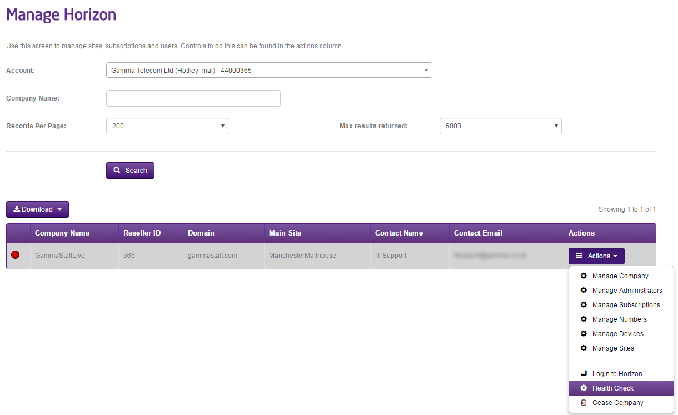
Task: Click the caret on the Actions button
Action: (x=615, y=256)
